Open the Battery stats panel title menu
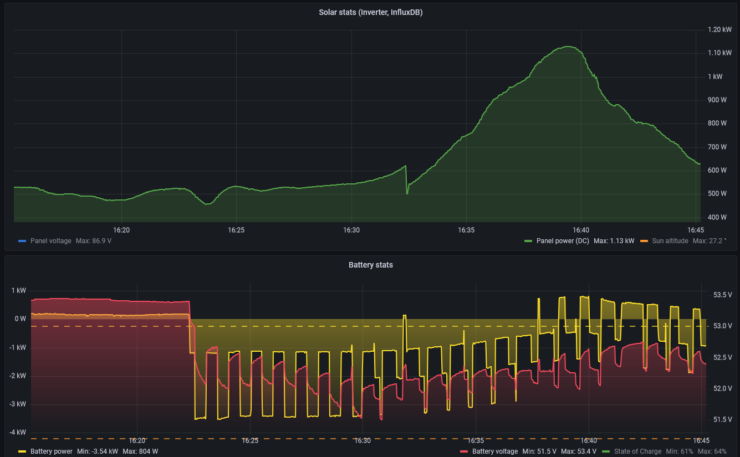Screen dimensions: 740x457 click(x=370, y=265)
